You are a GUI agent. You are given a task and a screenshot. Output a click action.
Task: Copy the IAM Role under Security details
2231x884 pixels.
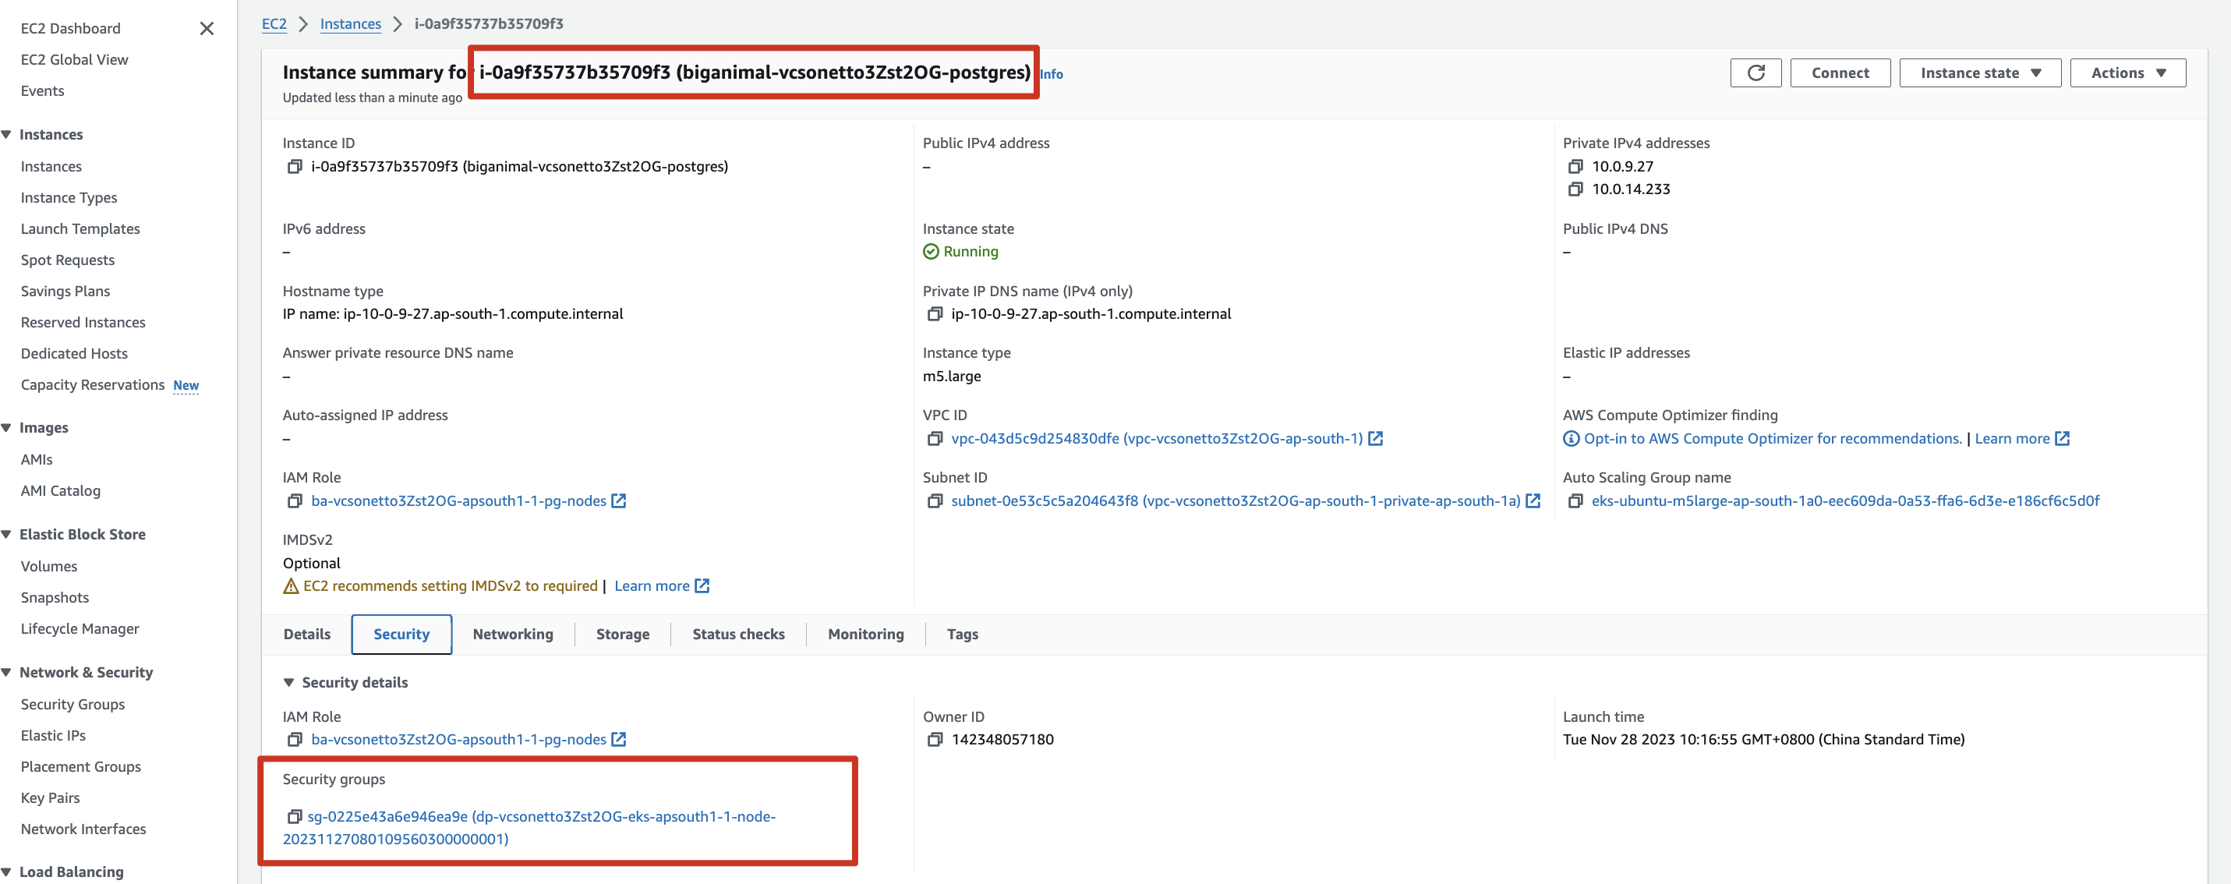295,740
